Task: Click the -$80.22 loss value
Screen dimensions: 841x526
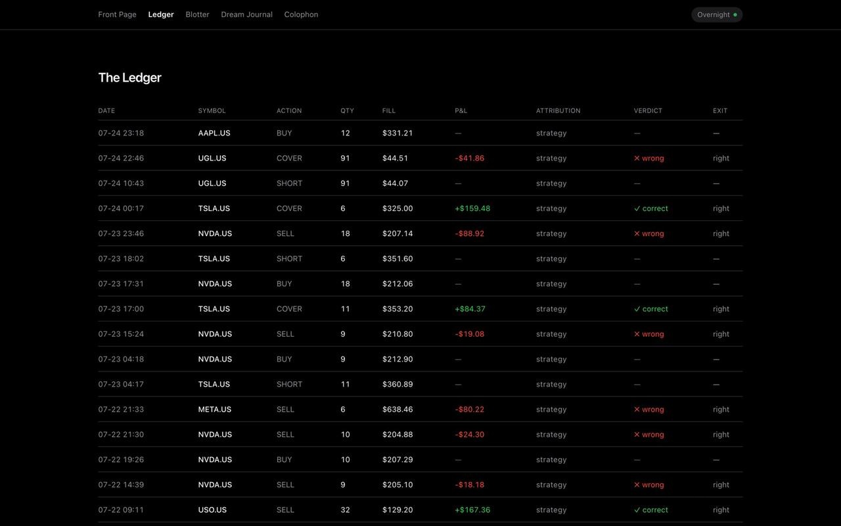Action: [470, 410]
